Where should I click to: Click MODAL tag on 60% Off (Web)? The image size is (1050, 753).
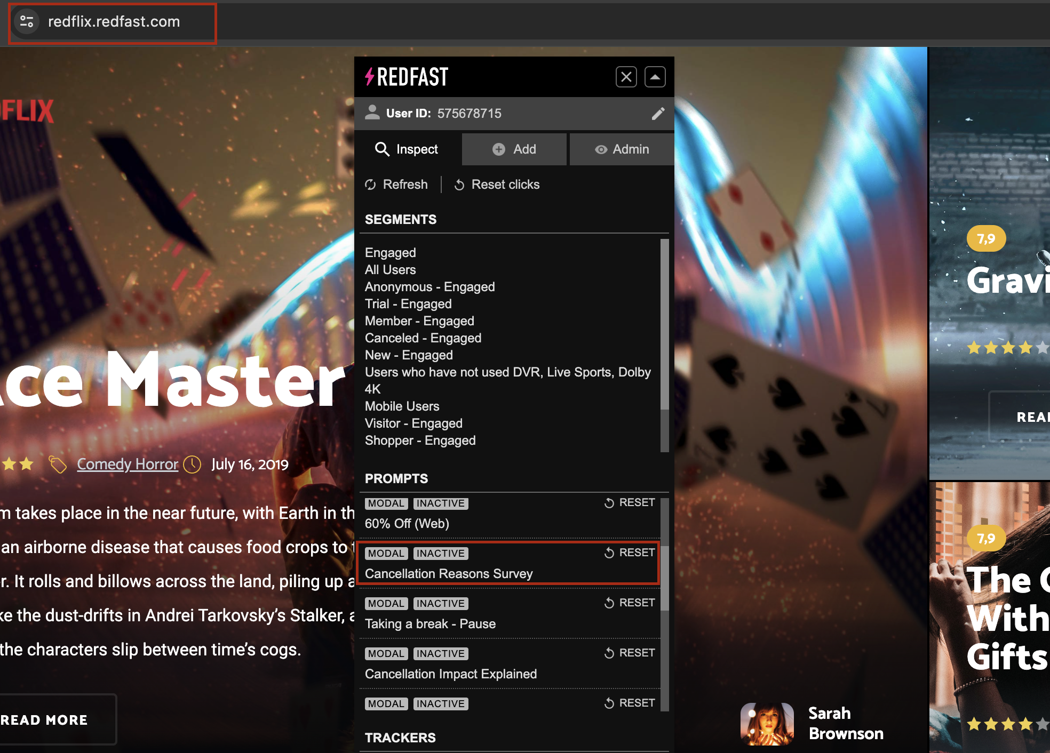(386, 503)
